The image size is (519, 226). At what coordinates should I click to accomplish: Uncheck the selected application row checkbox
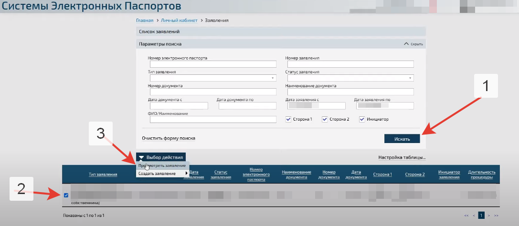(x=66, y=195)
